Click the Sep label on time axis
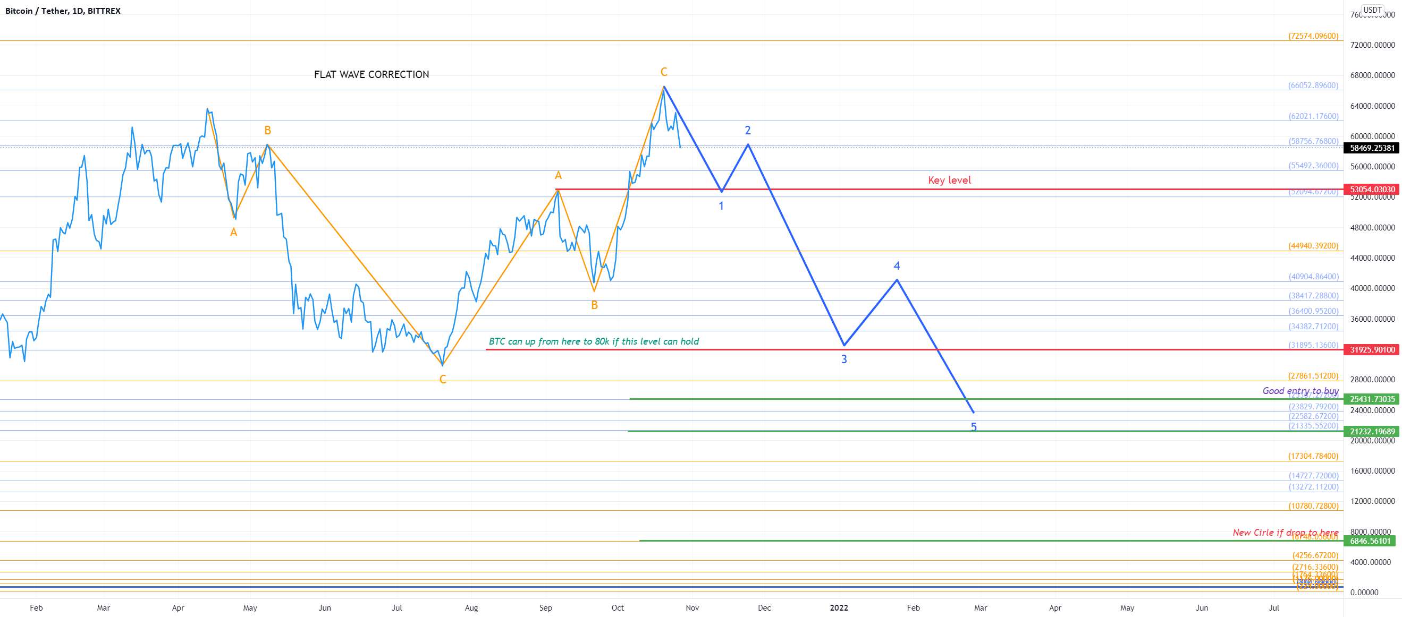1402x617 pixels. point(546,608)
